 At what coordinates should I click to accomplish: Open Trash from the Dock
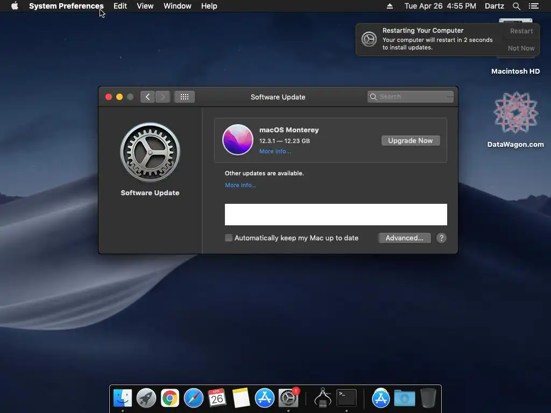(x=428, y=398)
